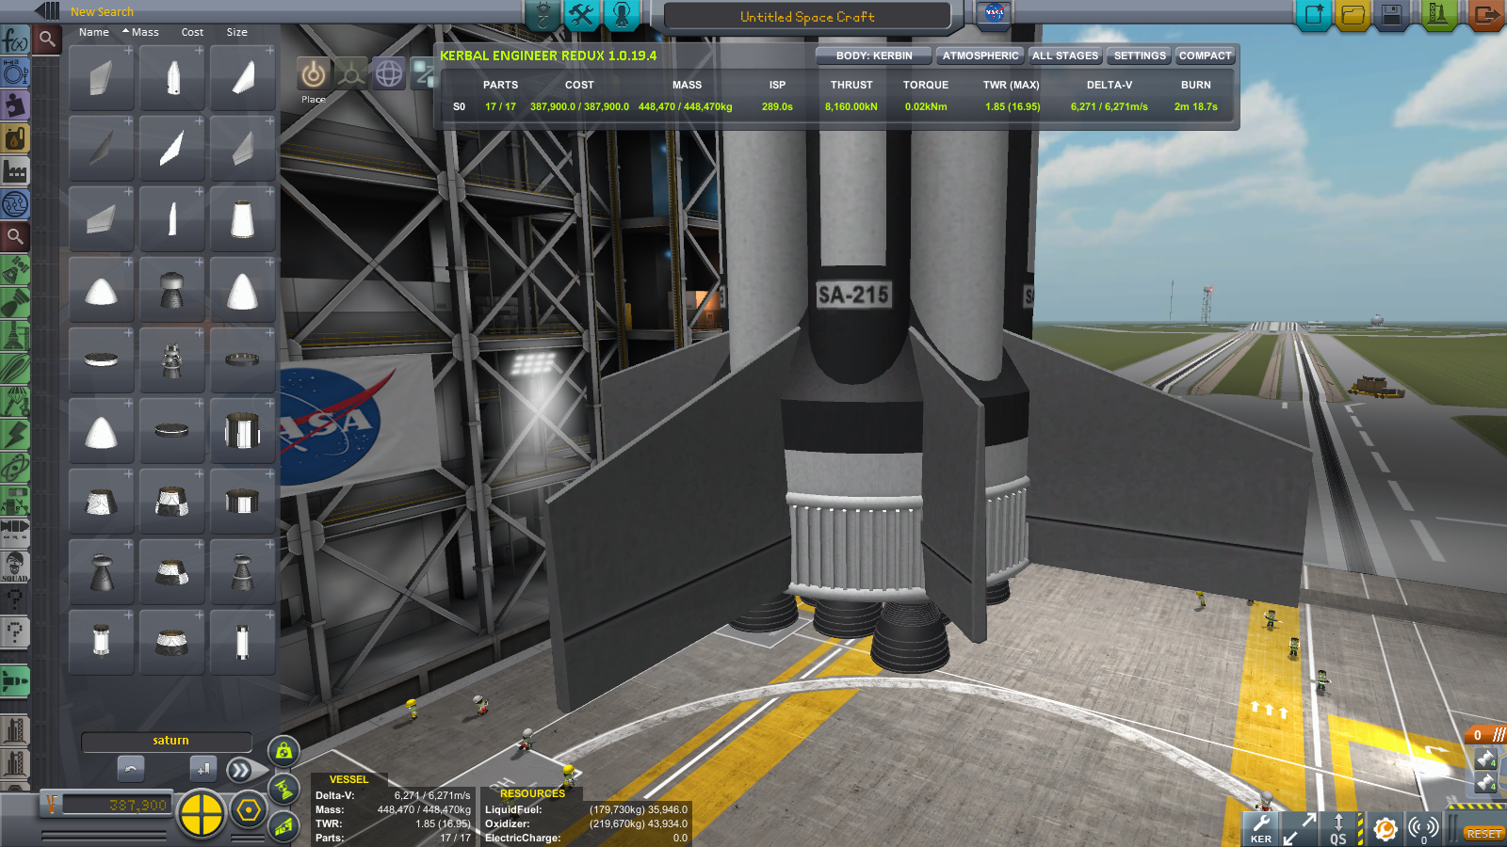
Task: Open the Engineer's Report hexagon icon
Action: point(249,810)
